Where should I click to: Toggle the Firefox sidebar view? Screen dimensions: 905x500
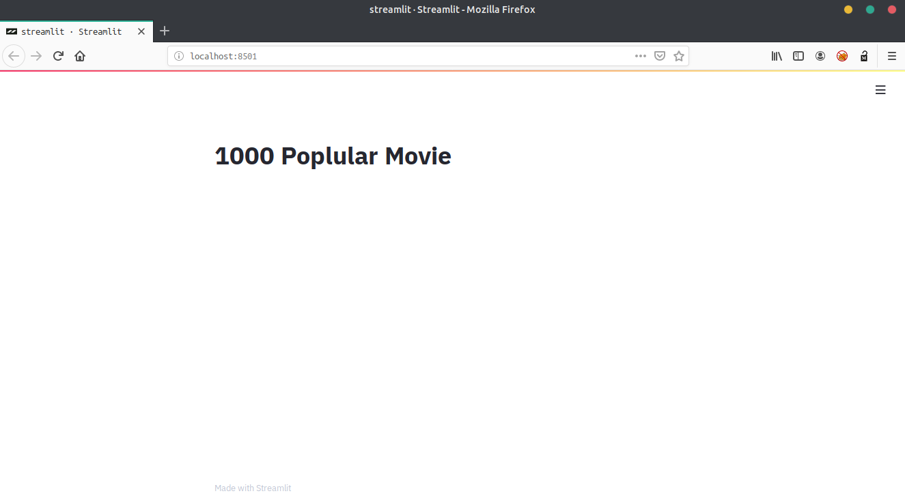798,56
